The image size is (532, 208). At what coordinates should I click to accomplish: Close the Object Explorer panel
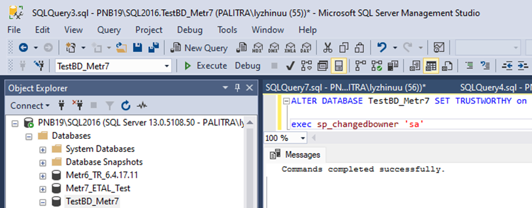[250, 88]
